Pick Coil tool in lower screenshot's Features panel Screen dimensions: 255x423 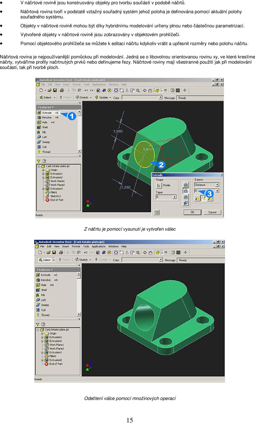pyautogui.click(x=41, y=310)
